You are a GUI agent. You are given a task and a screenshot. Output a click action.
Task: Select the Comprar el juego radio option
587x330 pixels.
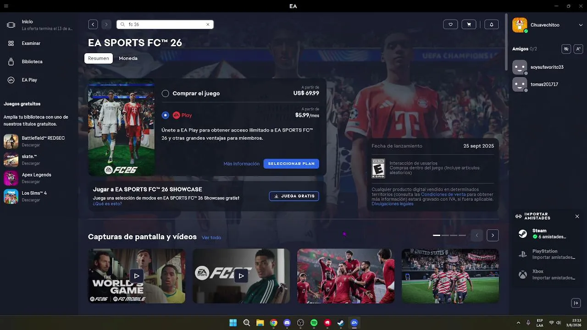pos(165,93)
